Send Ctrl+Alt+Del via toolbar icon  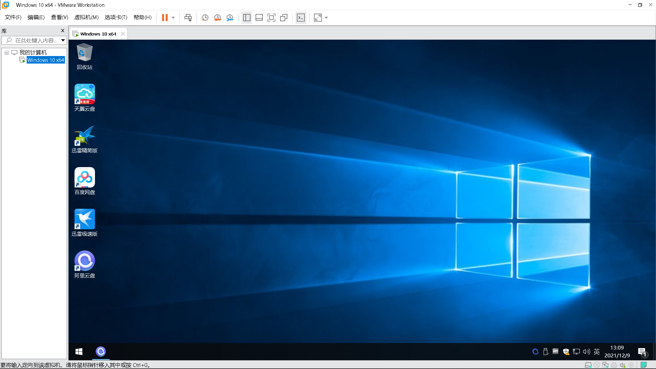click(188, 18)
